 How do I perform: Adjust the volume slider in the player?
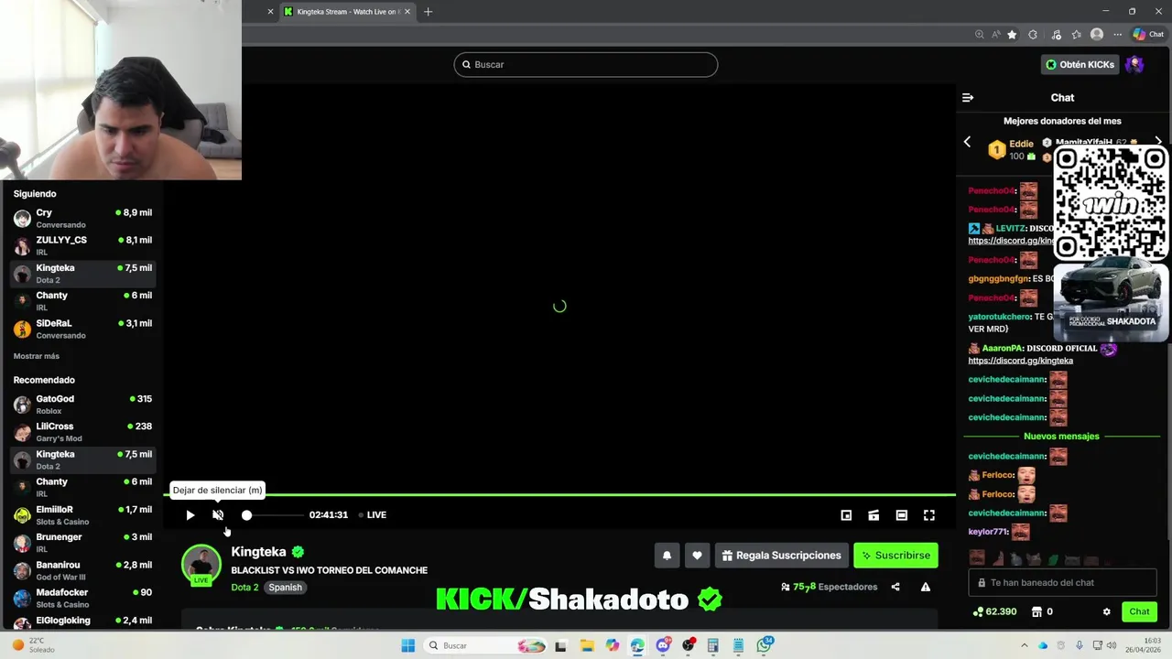point(274,515)
